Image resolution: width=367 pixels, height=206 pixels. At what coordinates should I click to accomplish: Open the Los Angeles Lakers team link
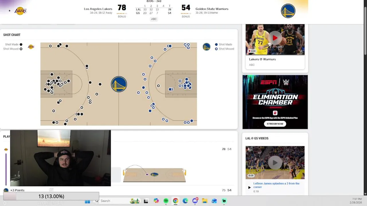98,9
